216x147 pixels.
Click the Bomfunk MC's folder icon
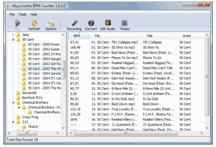click(18, 98)
